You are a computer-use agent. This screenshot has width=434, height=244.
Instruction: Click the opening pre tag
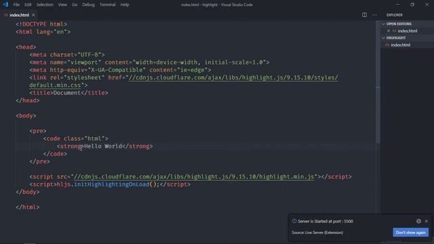point(38,131)
